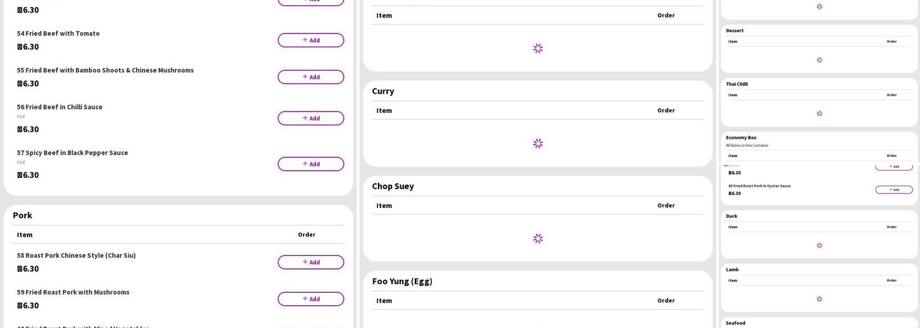Add 65 Fried Roast Pork in Oyster Sauce
The height and width of the screenshot is (328, 920).
tap(894, 190)
